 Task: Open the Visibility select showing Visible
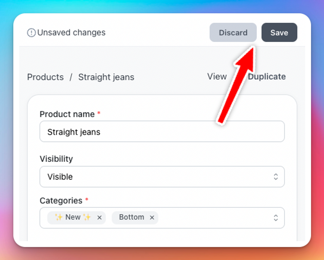pos(162,176)
